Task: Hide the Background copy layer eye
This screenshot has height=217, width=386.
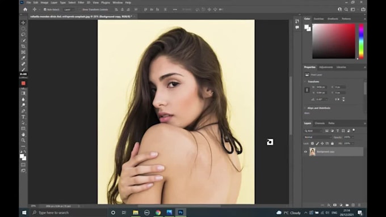Action: 305,152
